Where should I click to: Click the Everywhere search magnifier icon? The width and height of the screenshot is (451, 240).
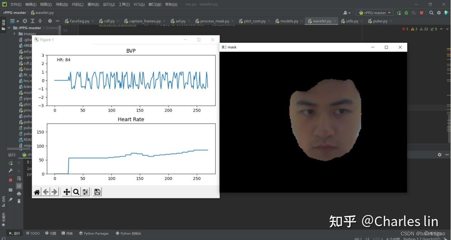431,13
